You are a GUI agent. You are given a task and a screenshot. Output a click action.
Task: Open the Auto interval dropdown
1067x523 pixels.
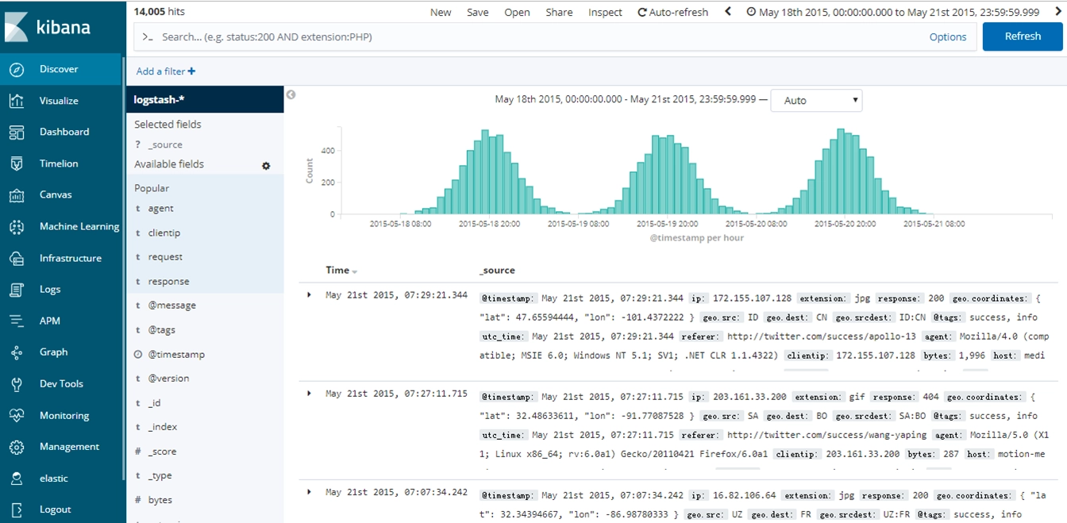(x=815, y=101)
